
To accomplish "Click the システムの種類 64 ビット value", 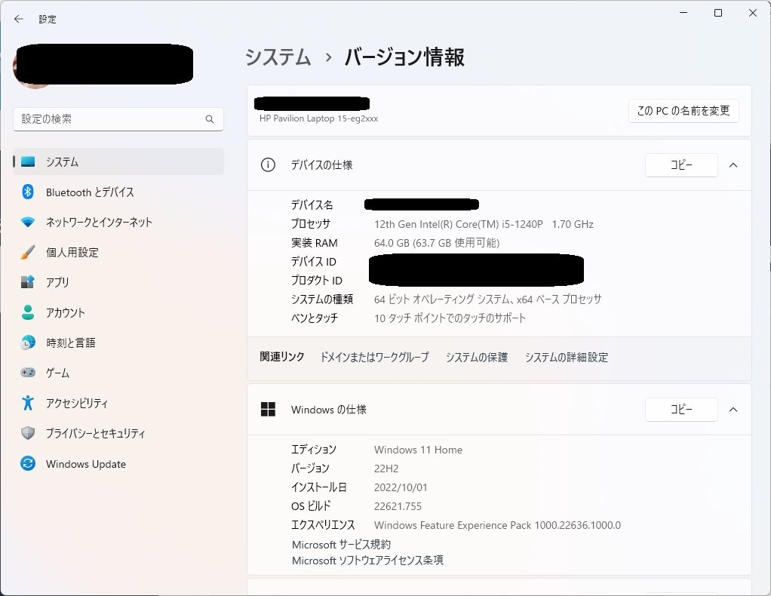I will [488, 299].
